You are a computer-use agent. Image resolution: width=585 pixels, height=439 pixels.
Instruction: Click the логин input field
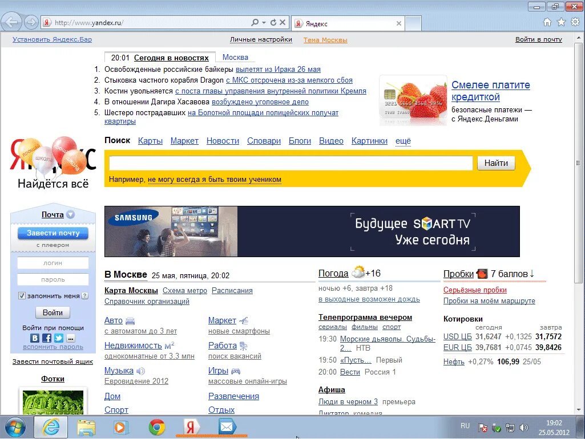(x=53, y=263)
